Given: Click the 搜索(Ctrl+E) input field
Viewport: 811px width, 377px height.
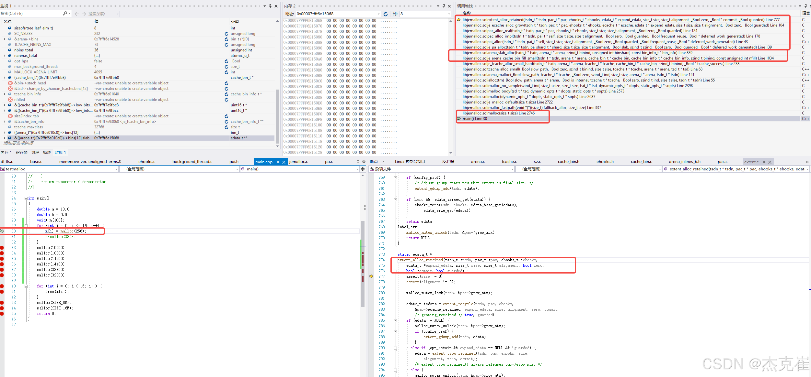Looking at the screenshot, I should point(32,13).
